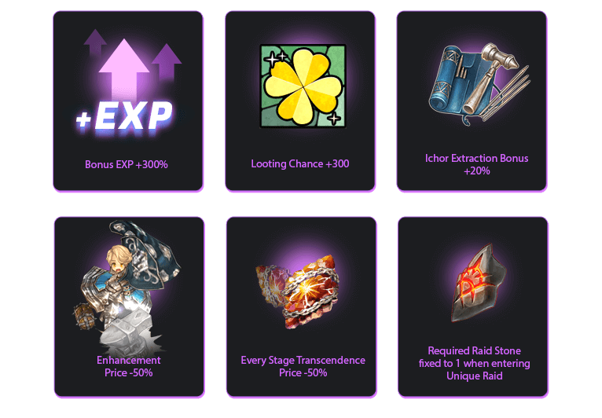Click the +EXP arrows icon

click(127, 82)
